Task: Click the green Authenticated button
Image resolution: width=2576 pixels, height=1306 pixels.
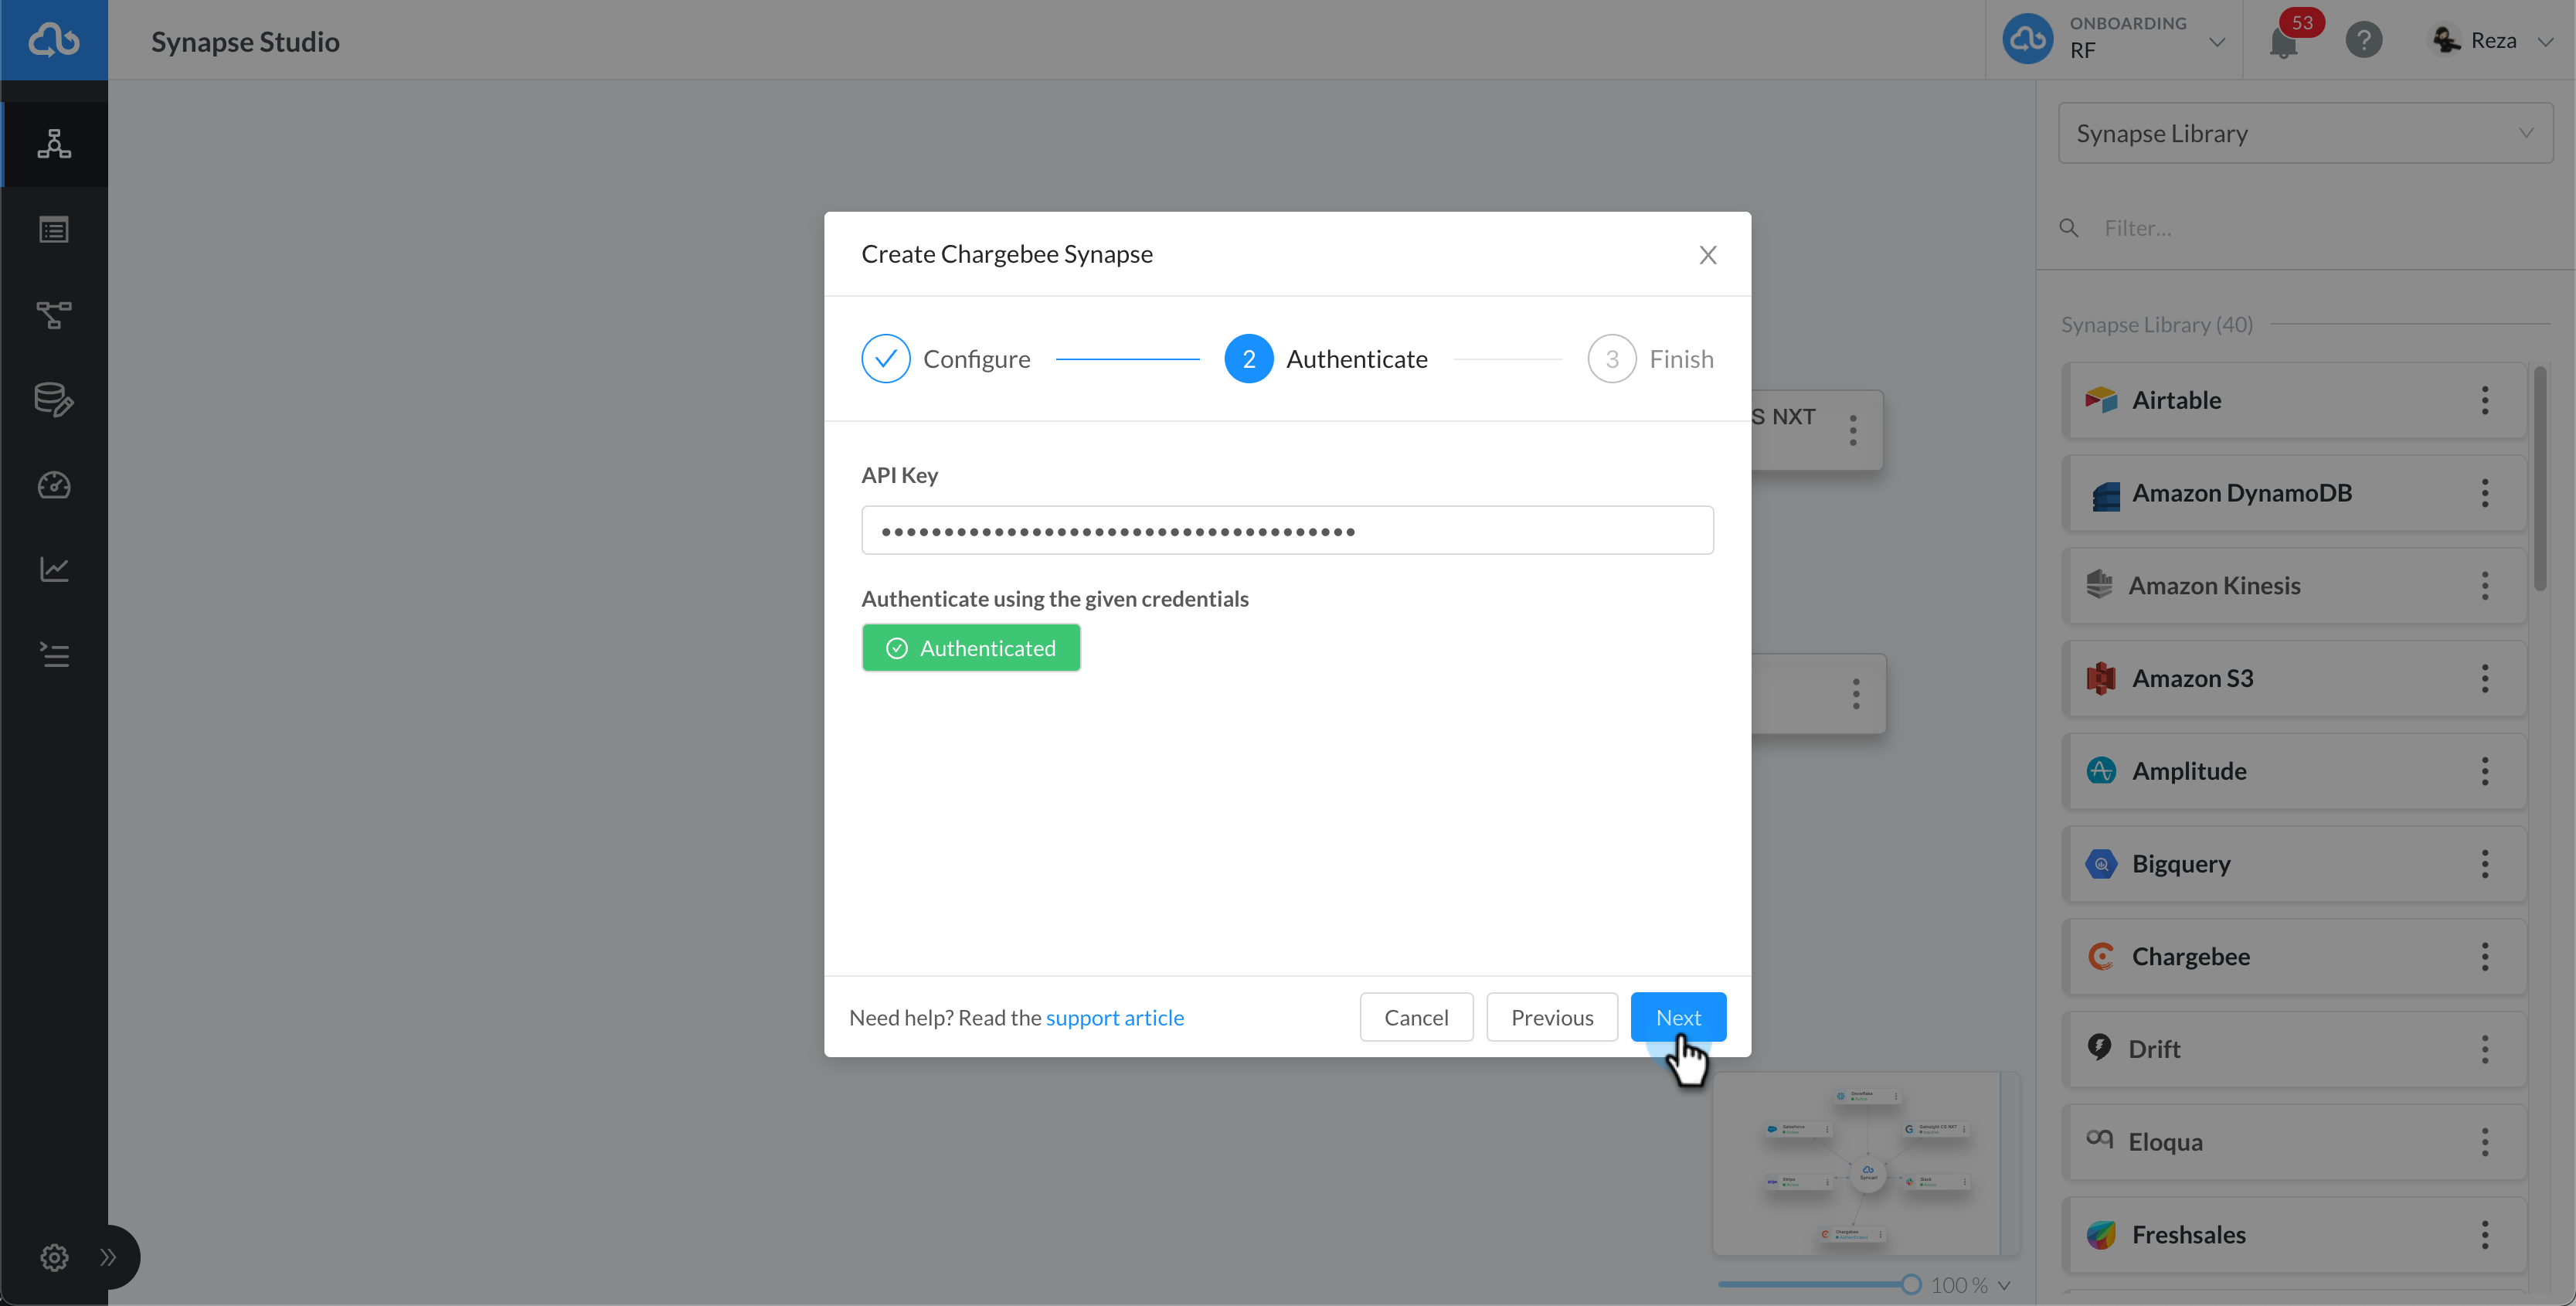Action: 971,648
